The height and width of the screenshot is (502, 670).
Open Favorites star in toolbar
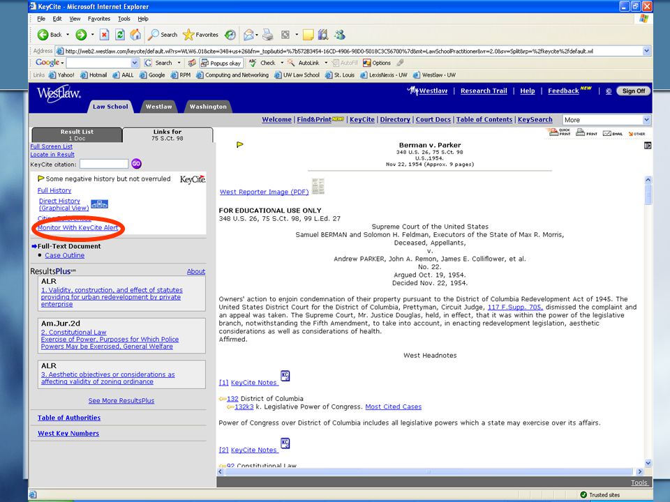pos(200,35)
